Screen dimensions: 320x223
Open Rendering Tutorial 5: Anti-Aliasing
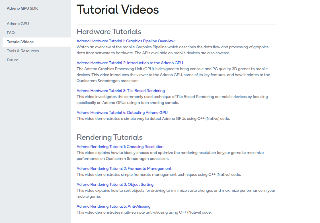(x=114, y=206)
